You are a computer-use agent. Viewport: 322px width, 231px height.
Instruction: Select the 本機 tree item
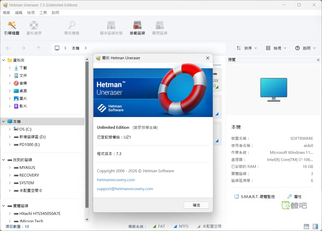tap(42, 122)
